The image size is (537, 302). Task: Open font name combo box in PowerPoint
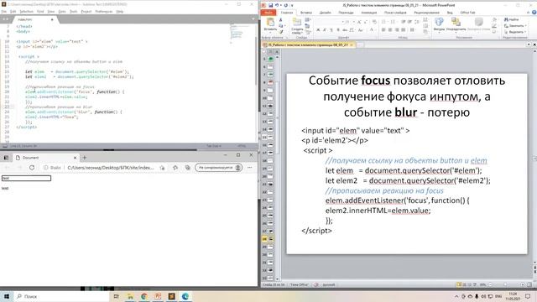tap(329, 22)
